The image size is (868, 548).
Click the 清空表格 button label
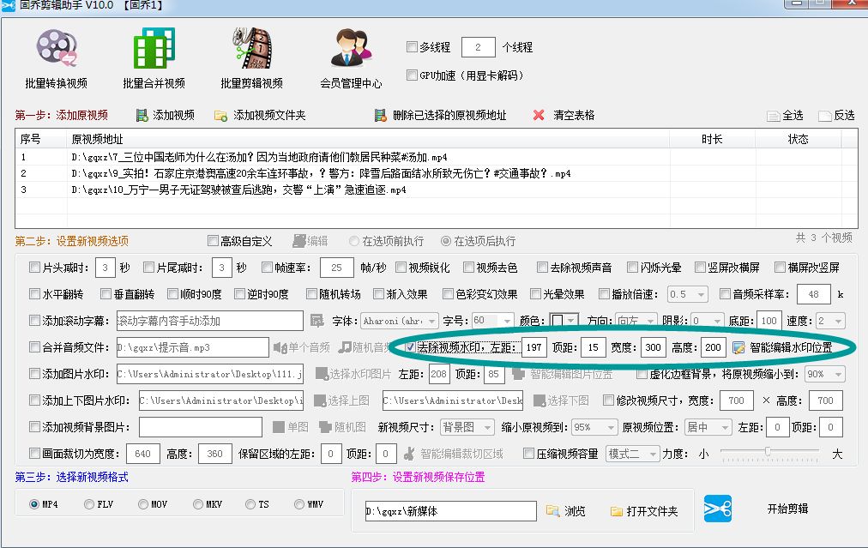tap(574, 115)
